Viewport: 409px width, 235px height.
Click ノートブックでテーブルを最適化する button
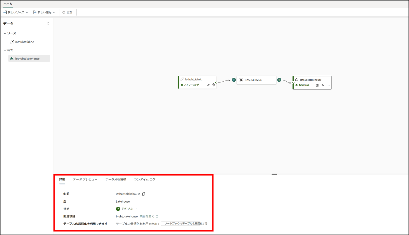pos(185,224)
